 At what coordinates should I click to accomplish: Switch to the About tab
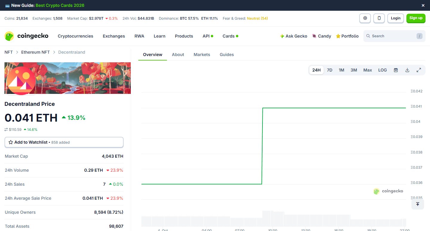pos(178,55)
